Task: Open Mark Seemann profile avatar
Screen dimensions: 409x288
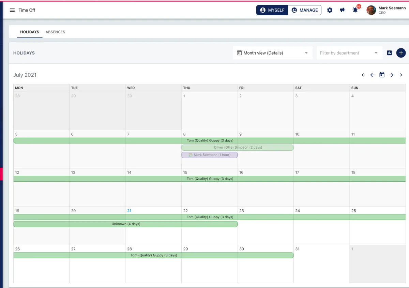Action: 371,10
